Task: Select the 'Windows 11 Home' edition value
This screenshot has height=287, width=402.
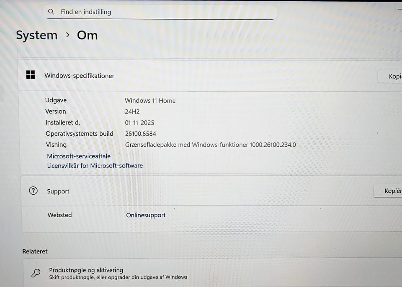Action: click(x=150, y=101)
